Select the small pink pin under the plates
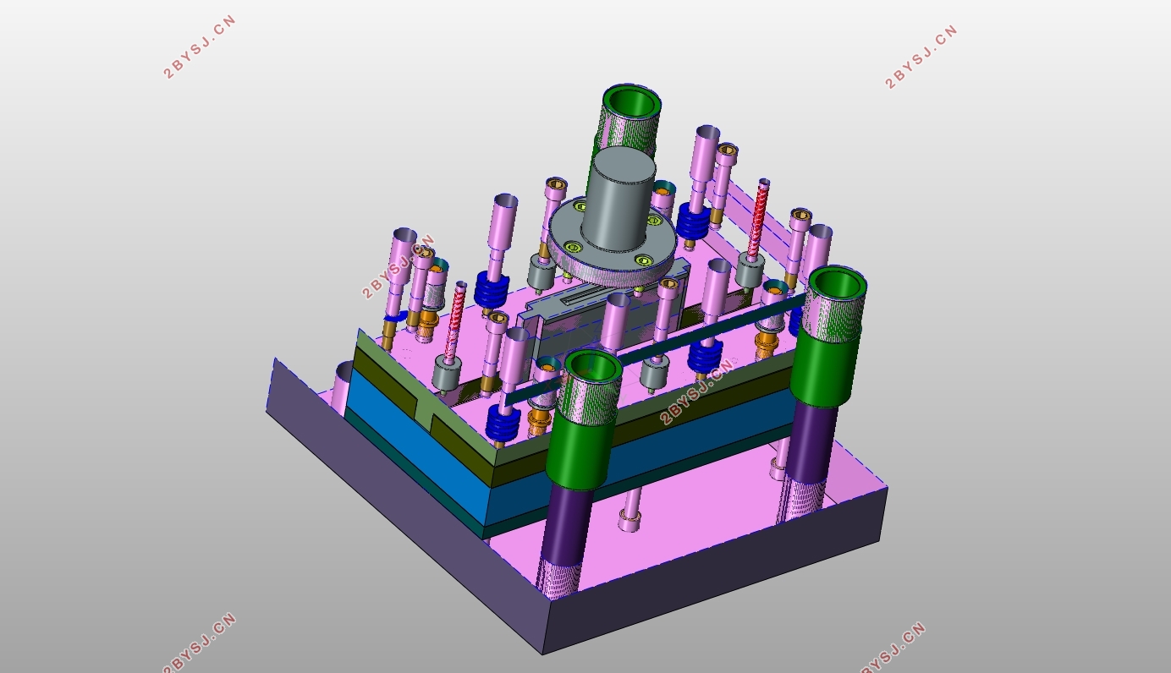 click(x=629, y=517)
